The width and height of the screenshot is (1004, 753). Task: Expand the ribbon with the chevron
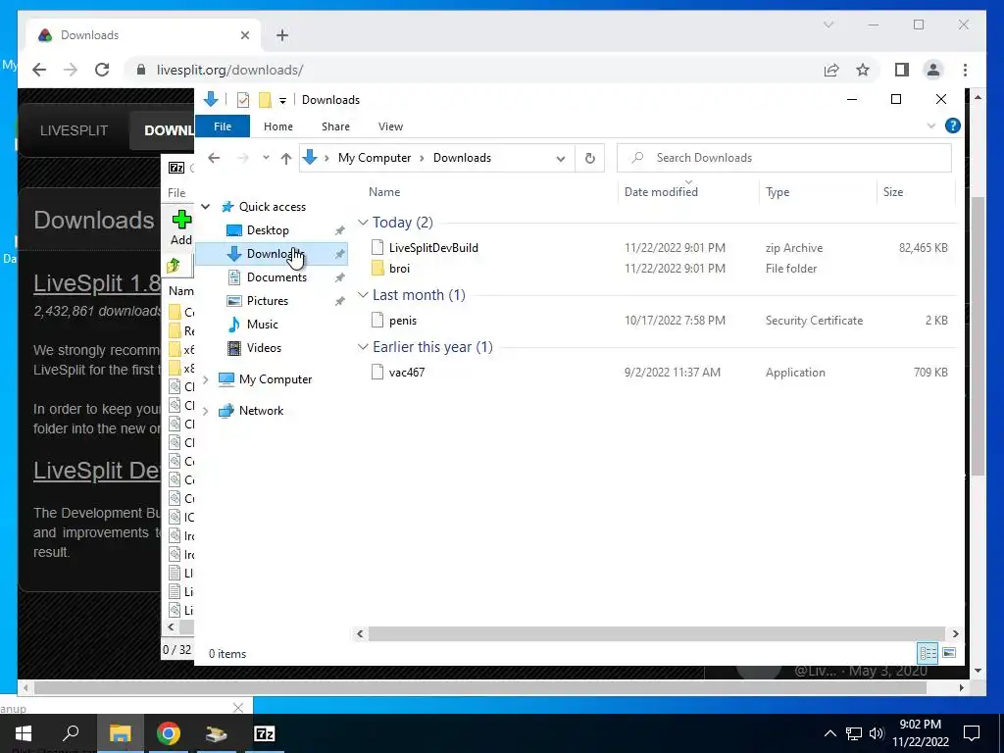pyautogui.click(x=931, y=126)
